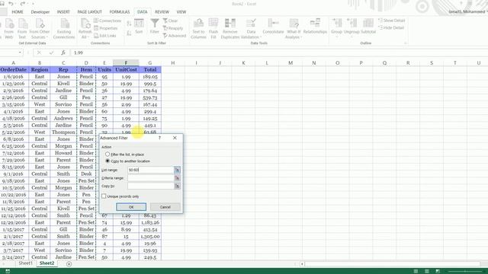Open the Developer ribbon tab

40,12
